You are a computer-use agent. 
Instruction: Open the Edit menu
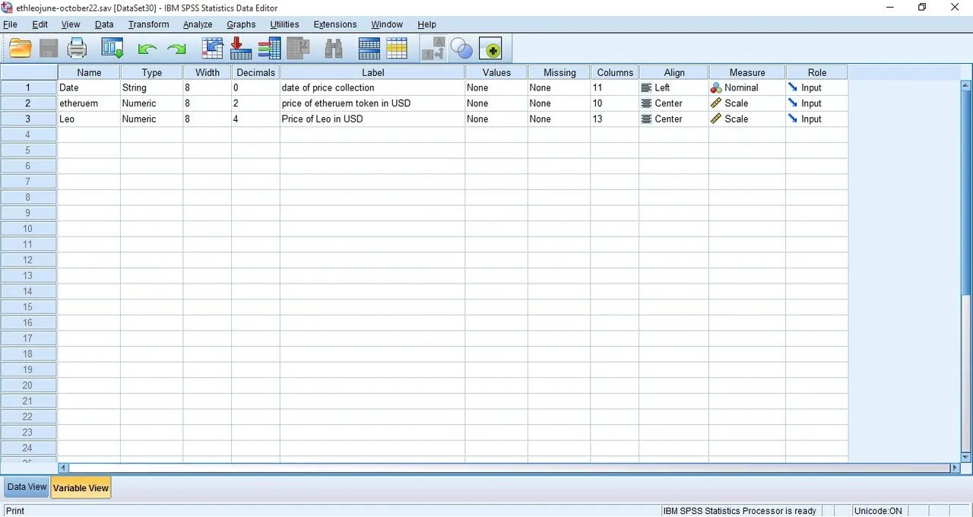point(40,24)
